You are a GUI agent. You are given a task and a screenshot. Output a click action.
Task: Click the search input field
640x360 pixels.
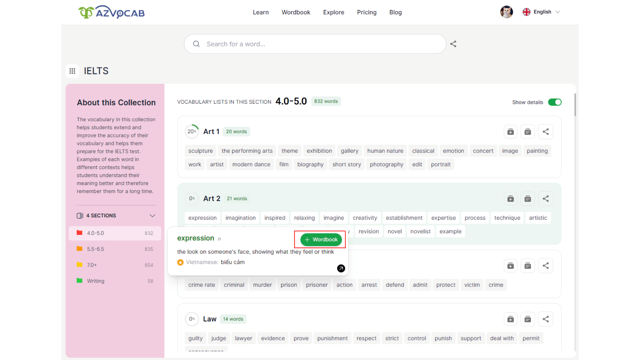[x=315, y=44]
